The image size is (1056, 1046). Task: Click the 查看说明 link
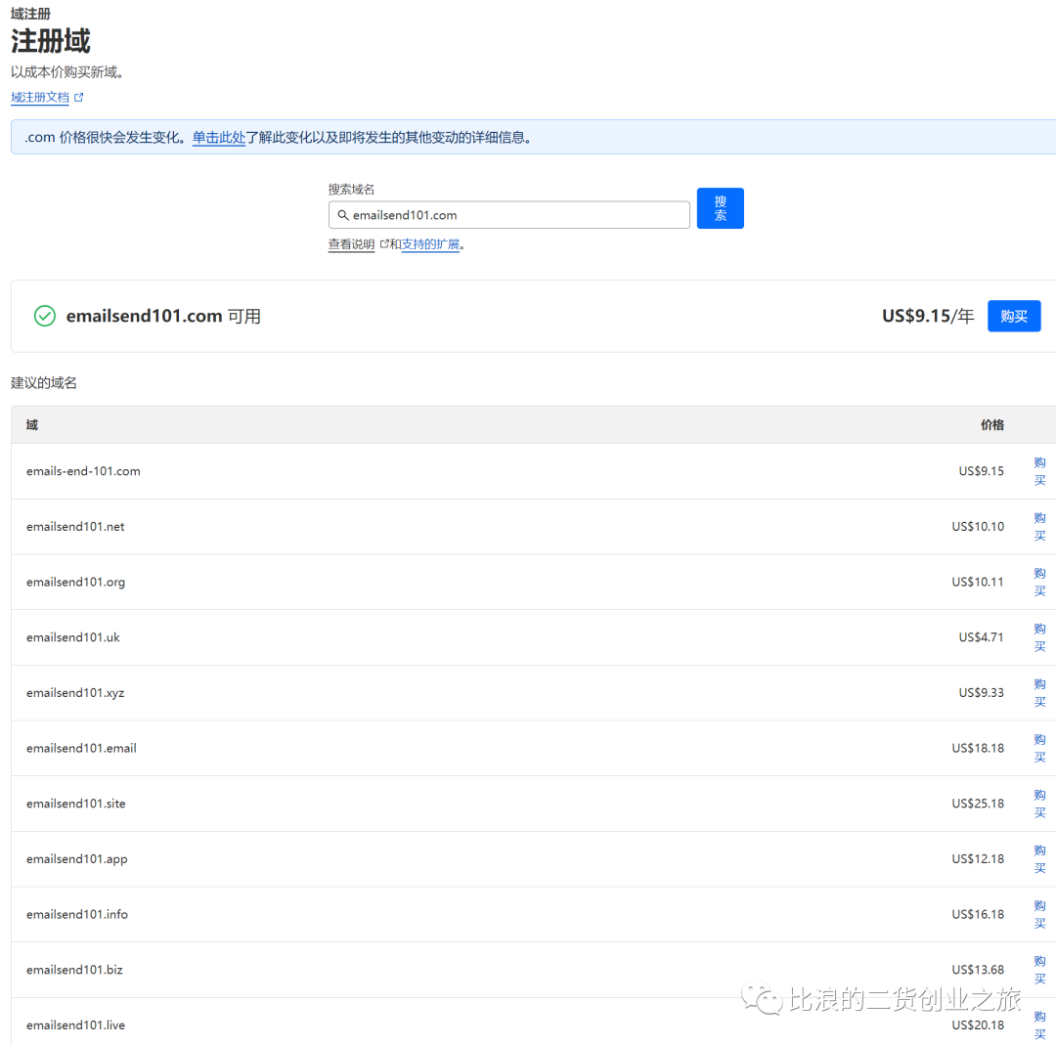[x=350, y=243]
